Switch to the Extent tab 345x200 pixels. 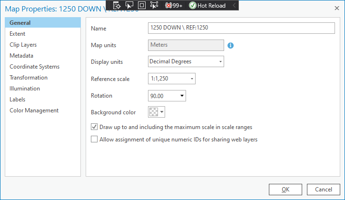(18, 34)
